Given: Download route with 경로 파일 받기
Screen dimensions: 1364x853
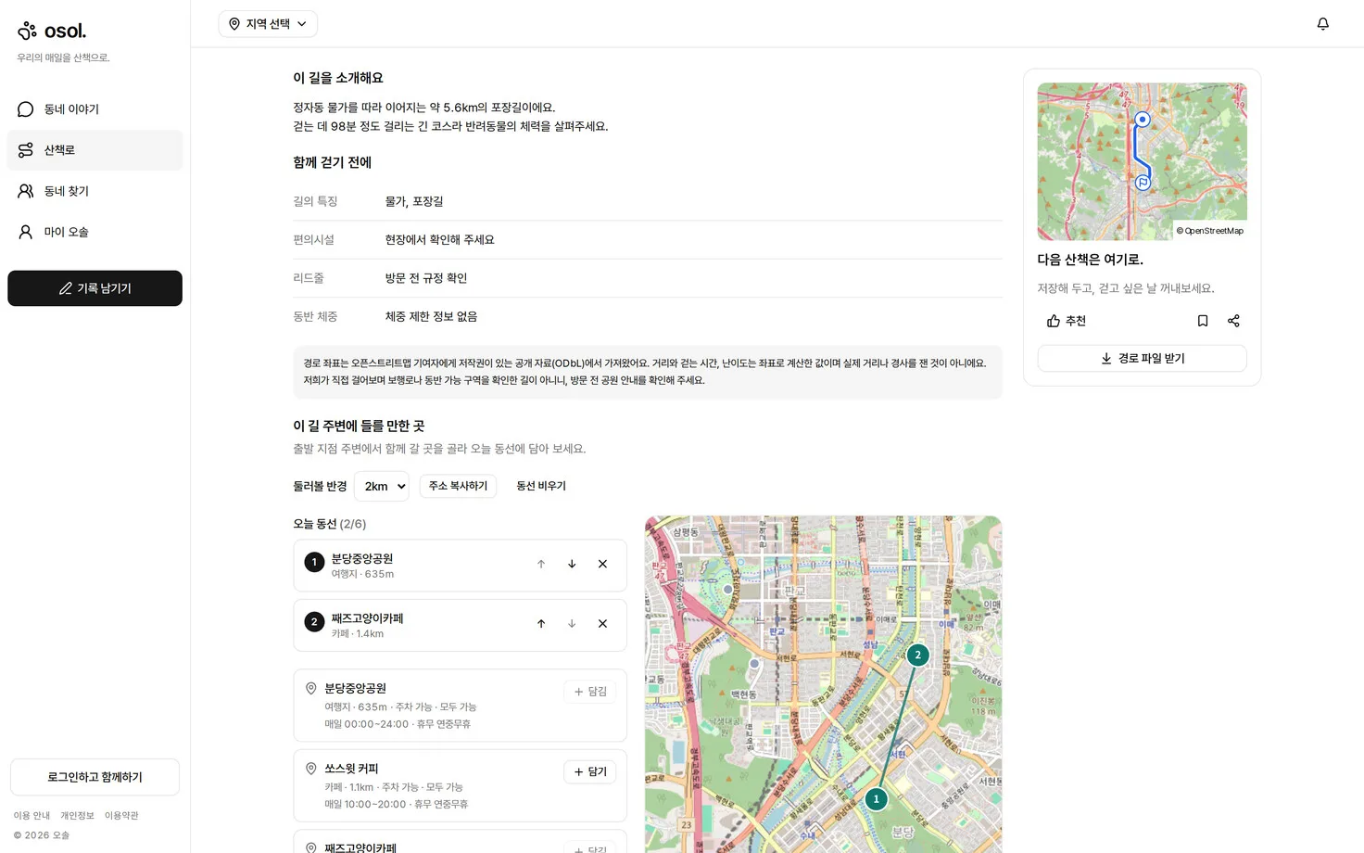Looking at the screenshot, I should click(x=1142, y=358).
